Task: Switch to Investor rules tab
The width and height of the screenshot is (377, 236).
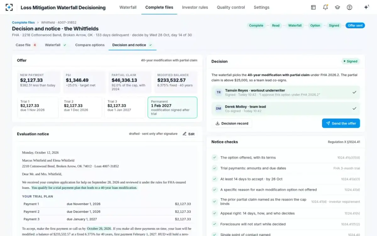Action: coord(195,7)
